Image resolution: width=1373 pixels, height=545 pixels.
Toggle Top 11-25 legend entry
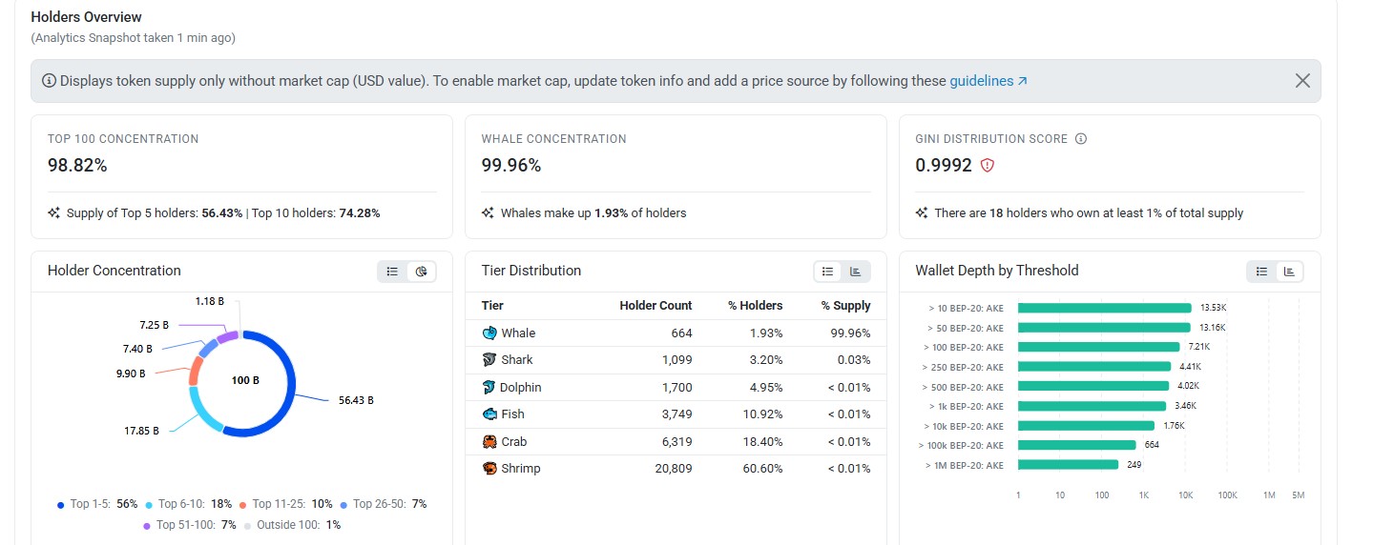point(285,504)
